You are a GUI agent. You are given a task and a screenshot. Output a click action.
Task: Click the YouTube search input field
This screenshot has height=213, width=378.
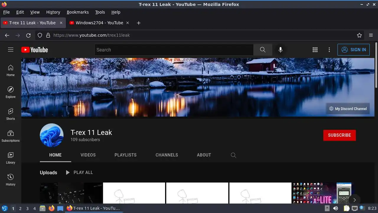click(174, 50)
